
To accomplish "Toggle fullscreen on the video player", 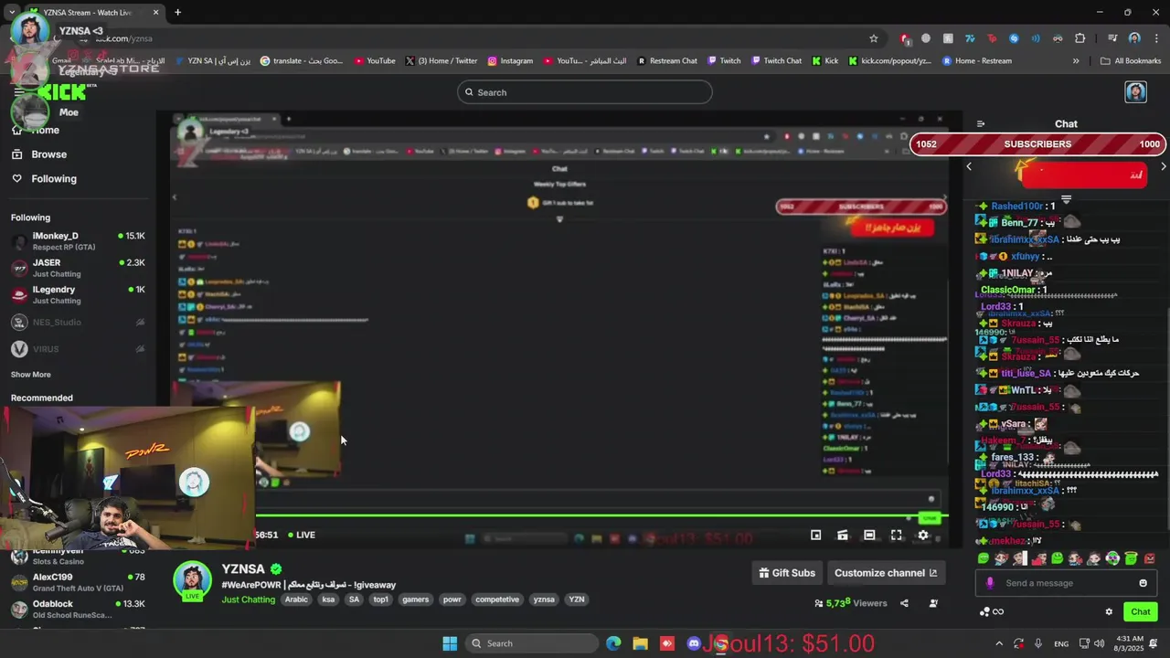I will tap(897, 536).
